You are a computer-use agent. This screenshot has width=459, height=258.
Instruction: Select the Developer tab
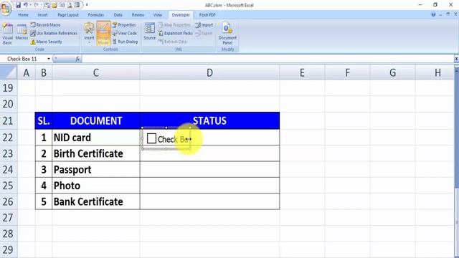click(181, 15)
